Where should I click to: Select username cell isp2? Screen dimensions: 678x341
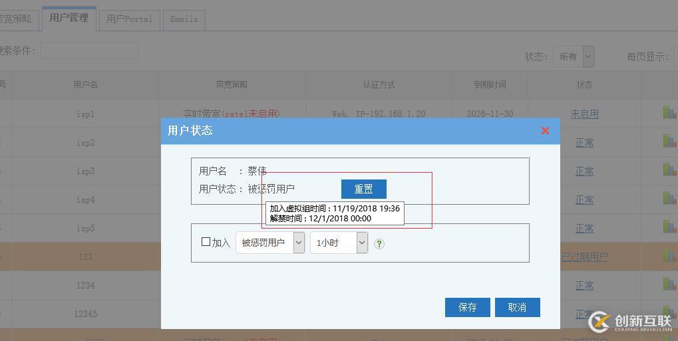(x=86, y=143)
